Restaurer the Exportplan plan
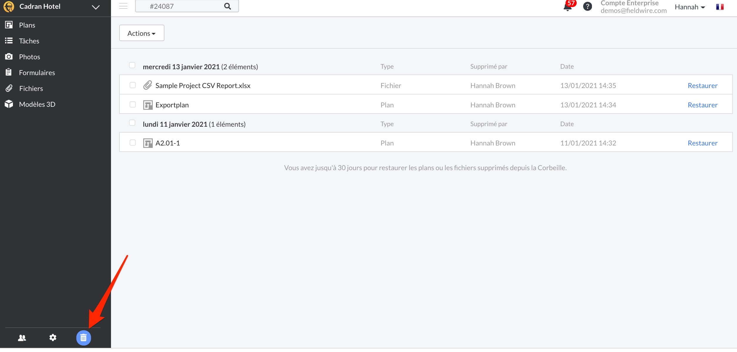737x352 pixels. click(x=702, y=105)
